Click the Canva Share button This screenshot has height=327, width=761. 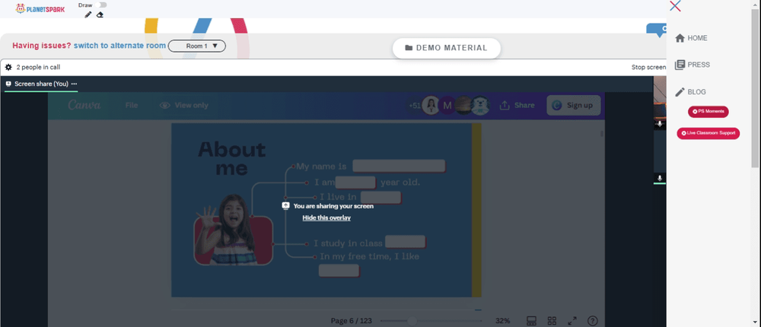[517, 105]
